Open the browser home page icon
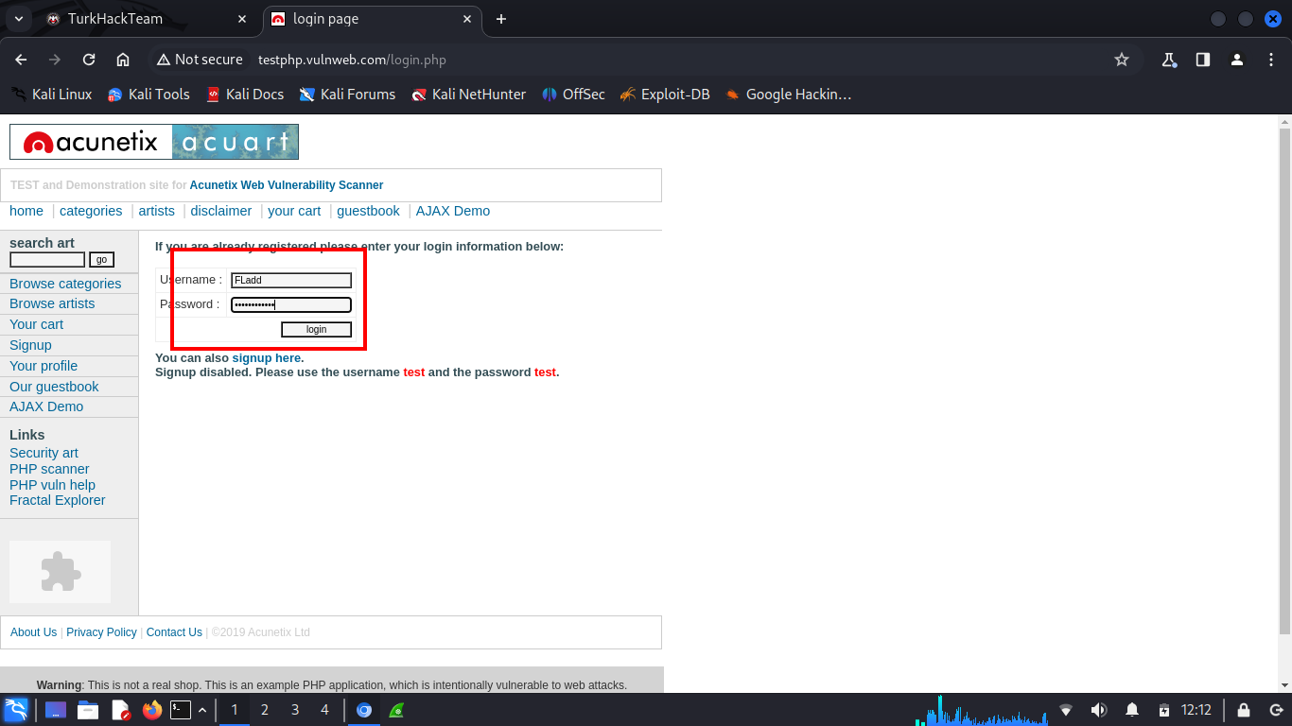Viewport: 1292px width, 726px height. (123, 60)
